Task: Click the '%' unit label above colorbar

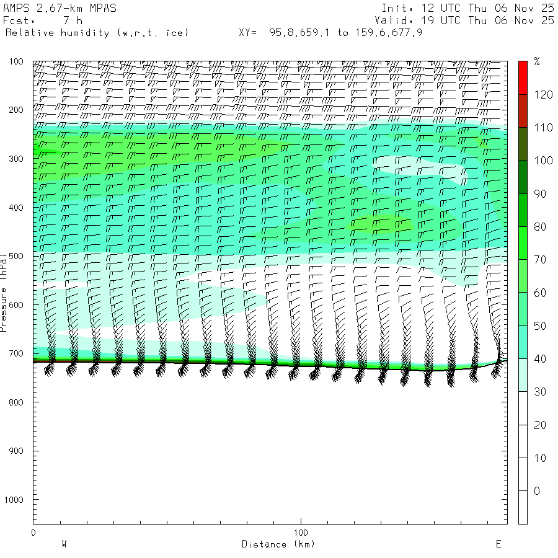Action: coord(537,61)
